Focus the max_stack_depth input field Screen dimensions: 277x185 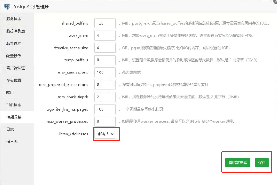pyautogui.click(x=105, y=97)
